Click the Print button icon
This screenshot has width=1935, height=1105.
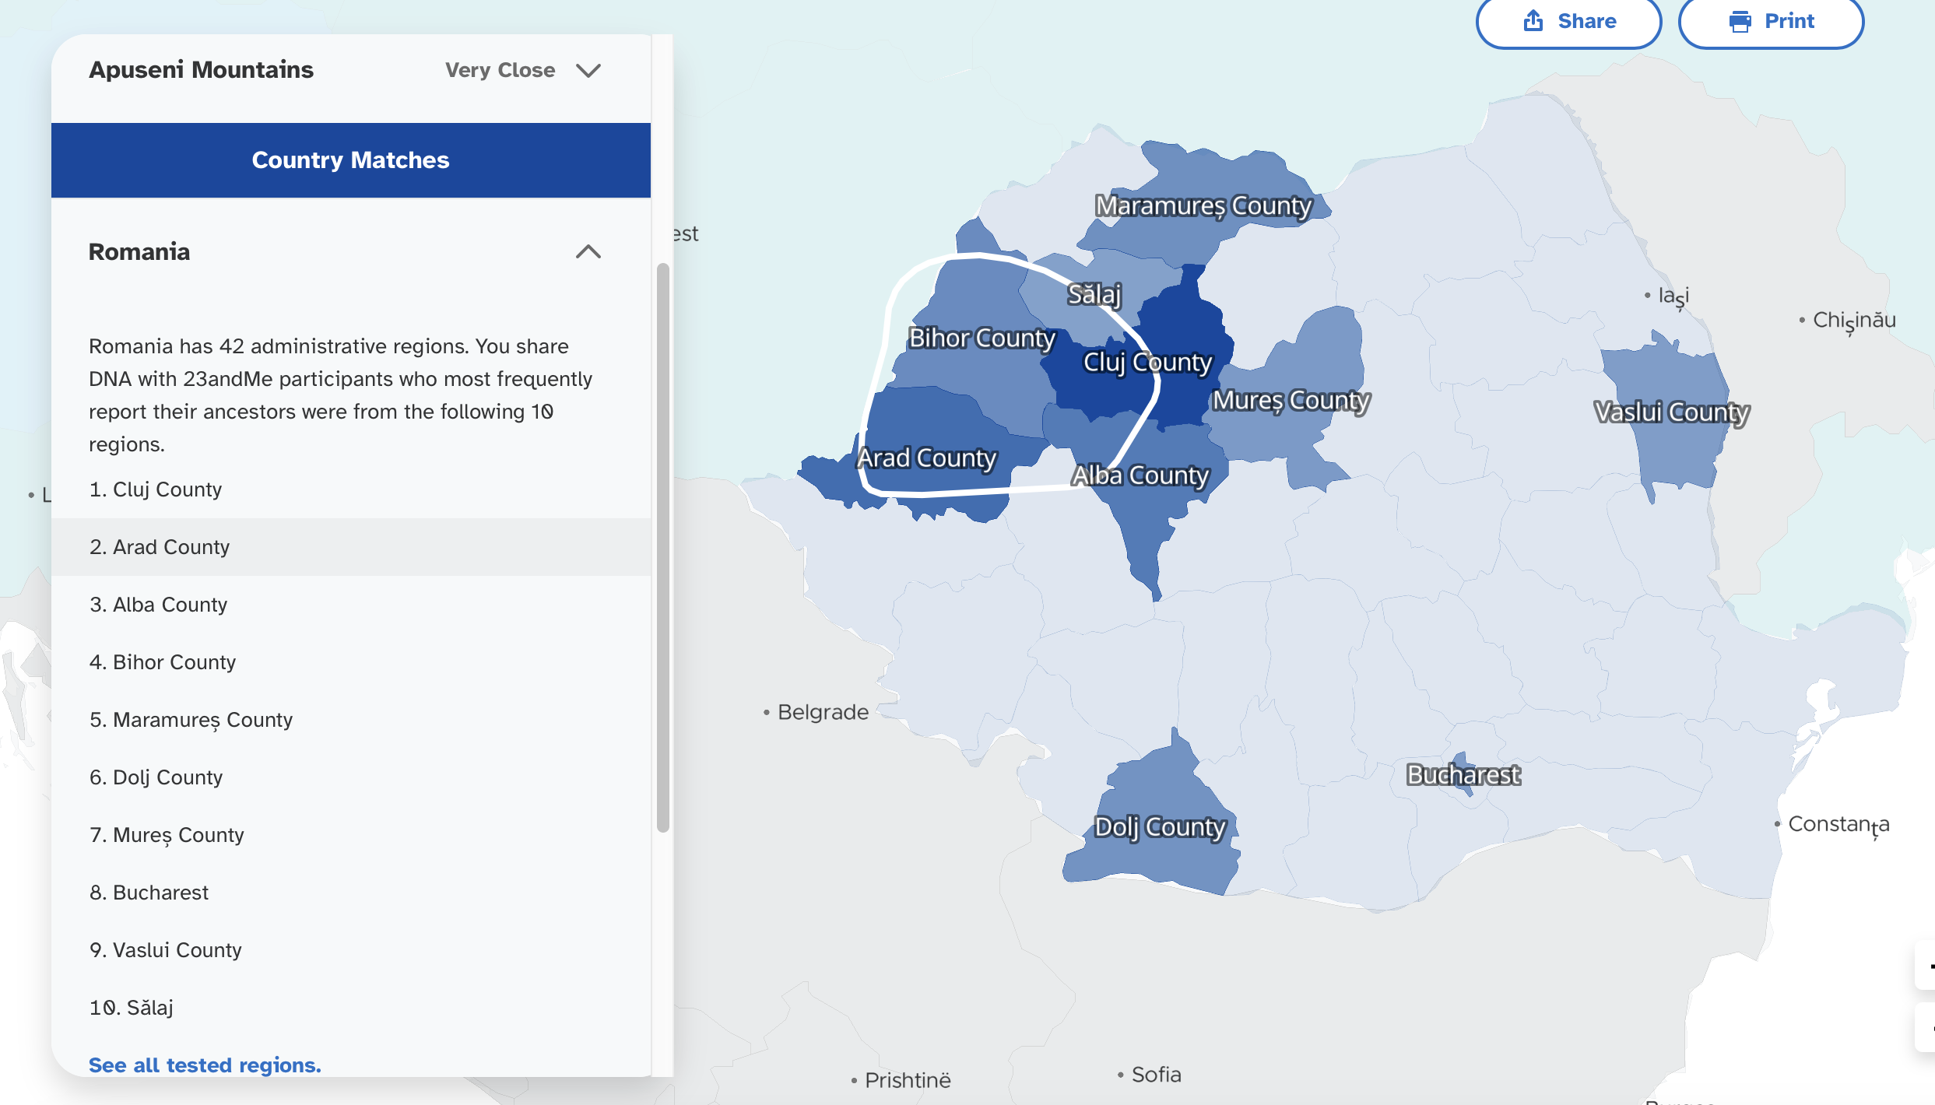tap(1740, 21)
